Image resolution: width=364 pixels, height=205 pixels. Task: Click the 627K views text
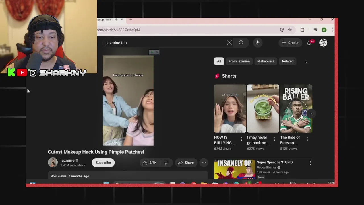click(x=256, y=149)
